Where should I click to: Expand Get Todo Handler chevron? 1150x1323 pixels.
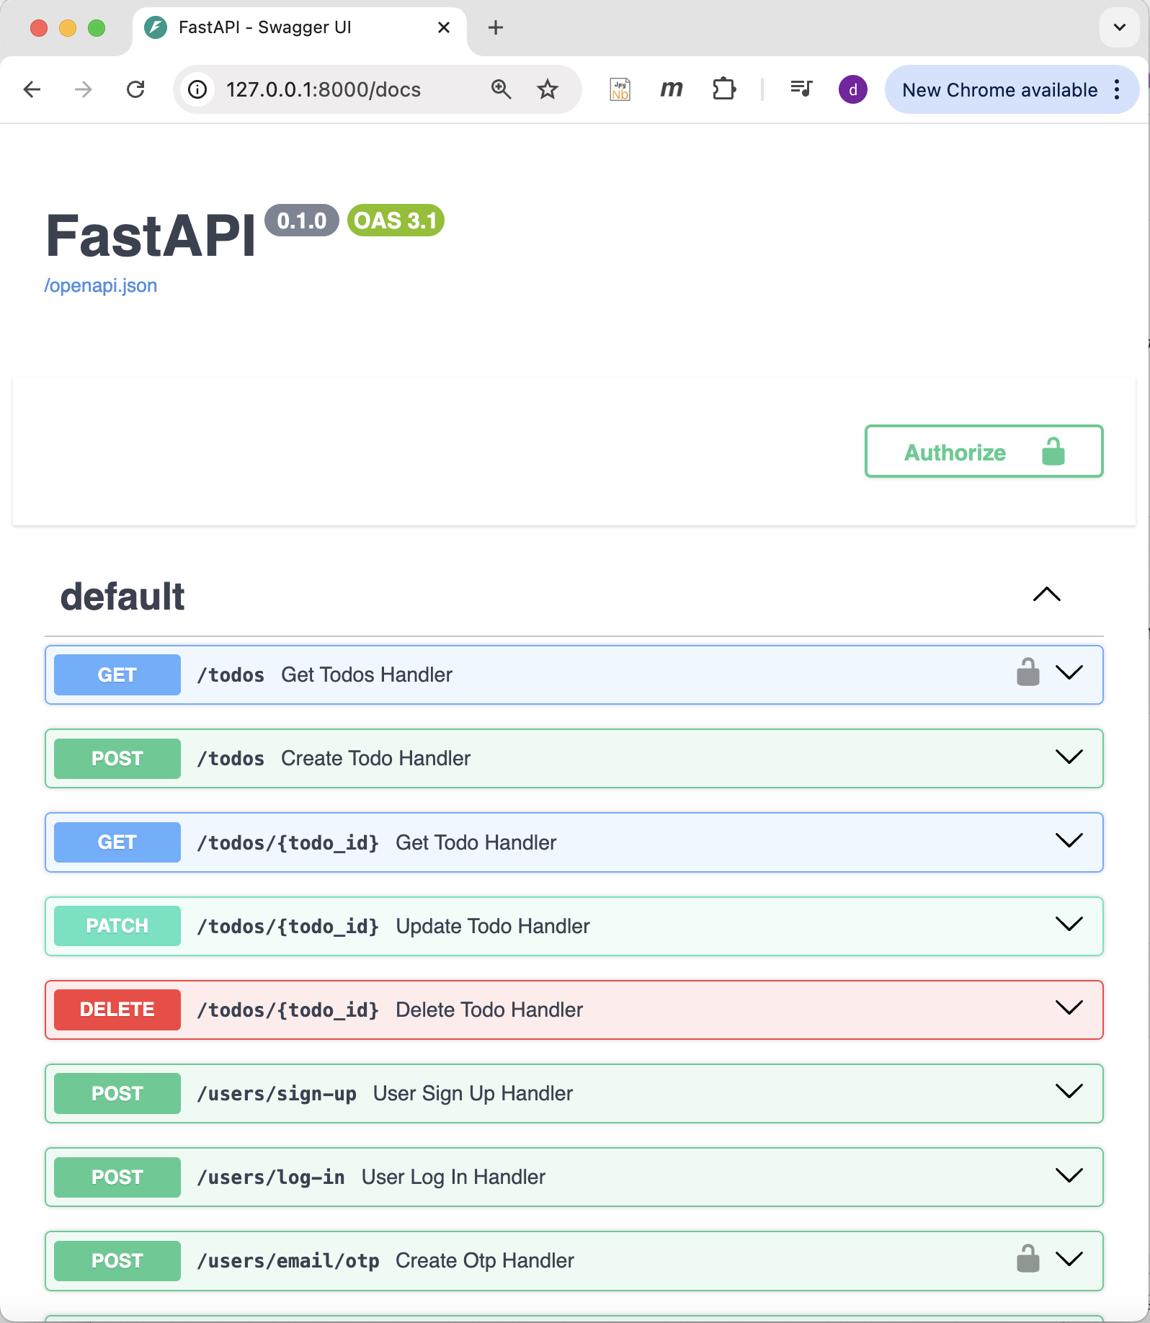pyautogui.click(x=1069, y=840)
